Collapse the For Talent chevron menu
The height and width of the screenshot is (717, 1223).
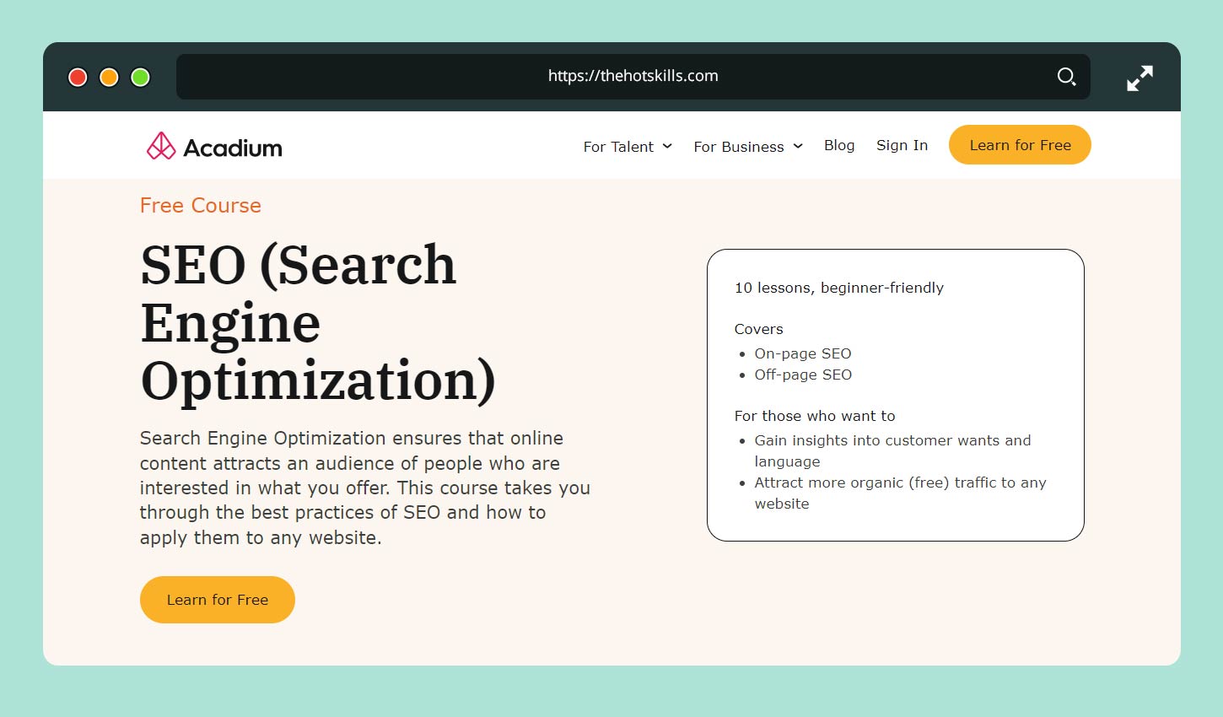point(668,146)
